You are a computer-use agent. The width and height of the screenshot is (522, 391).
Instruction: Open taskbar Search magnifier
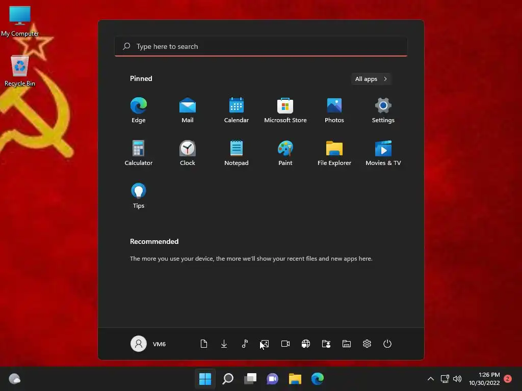[228, 379]
